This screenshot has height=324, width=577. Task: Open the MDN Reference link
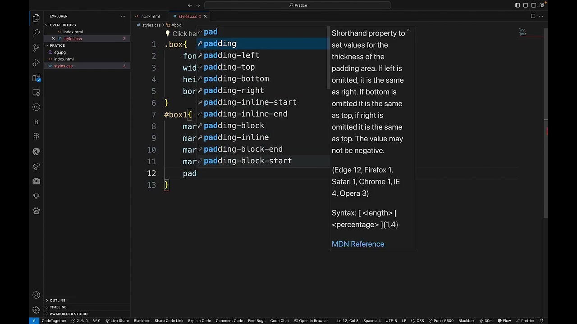point(358,244)
